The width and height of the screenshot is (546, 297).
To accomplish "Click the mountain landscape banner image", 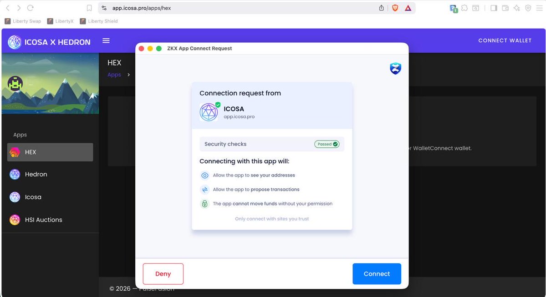I will (x=50, y=84).
